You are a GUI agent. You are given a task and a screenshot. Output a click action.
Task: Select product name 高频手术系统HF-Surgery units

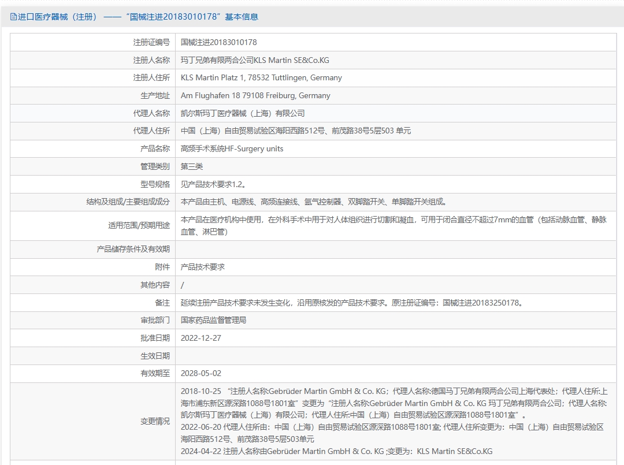click(x=232, y=149)
